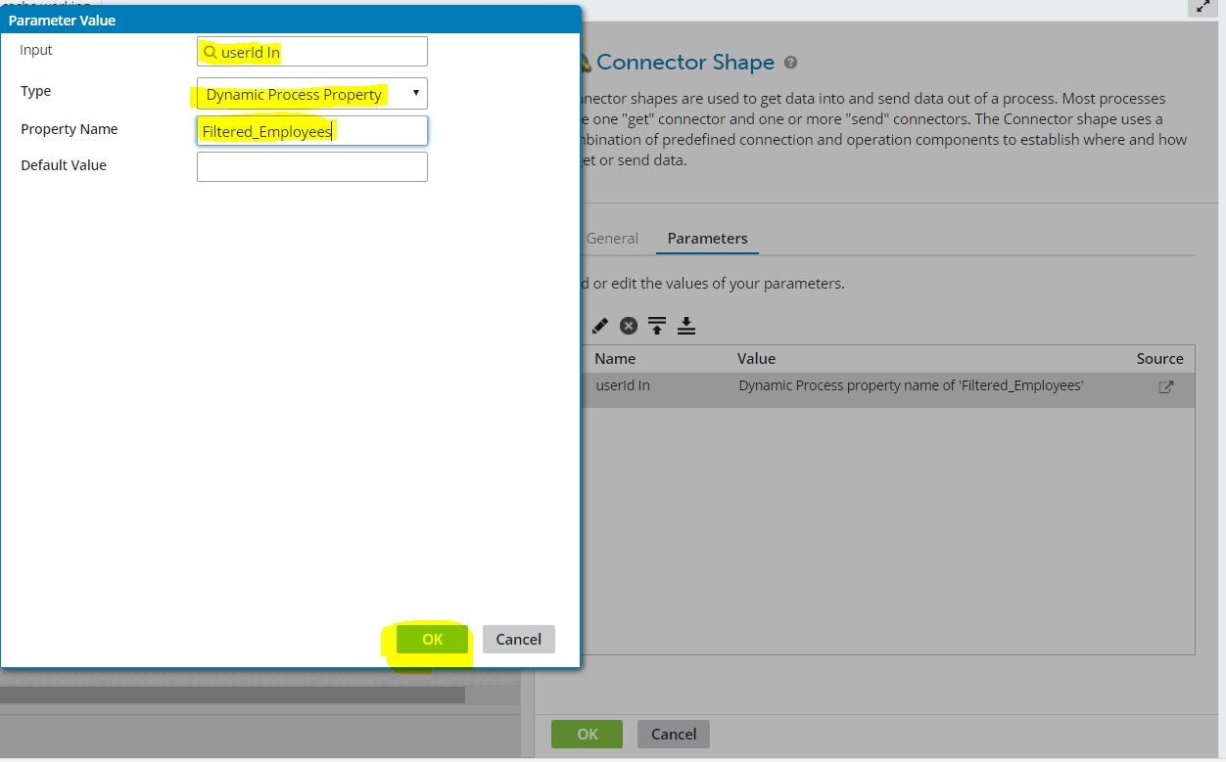Export parameter values using download icon
Screen dimensions: 1226x762
coord(686,325)
